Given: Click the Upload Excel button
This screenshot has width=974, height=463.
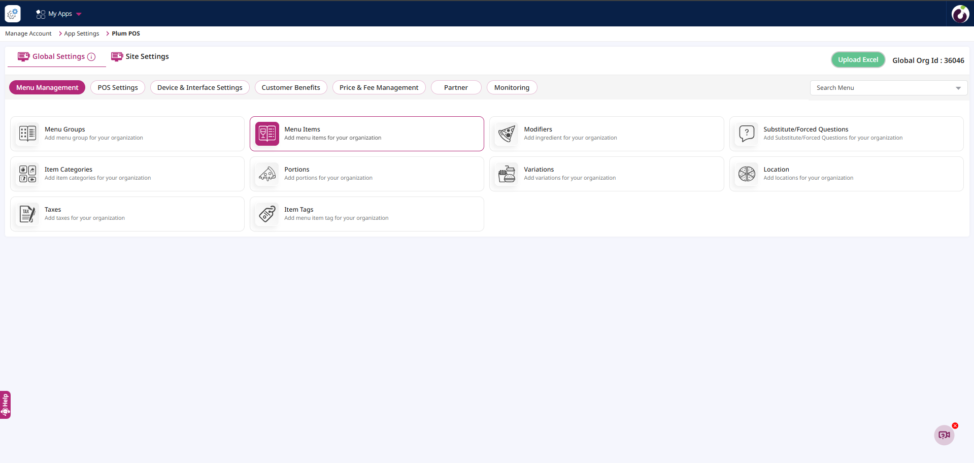Looking at the screenshot, I should click(x=858, y=60).
